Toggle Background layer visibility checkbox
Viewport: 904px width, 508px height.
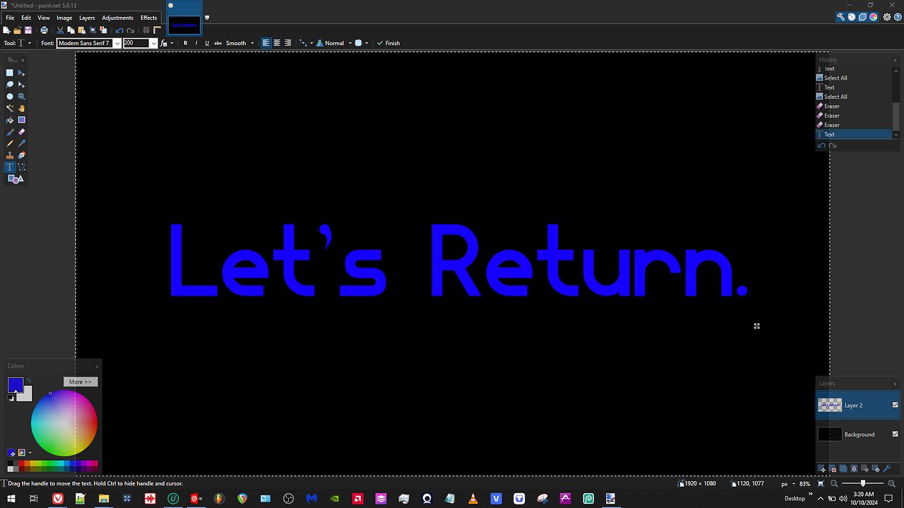[x=896, y=434]
